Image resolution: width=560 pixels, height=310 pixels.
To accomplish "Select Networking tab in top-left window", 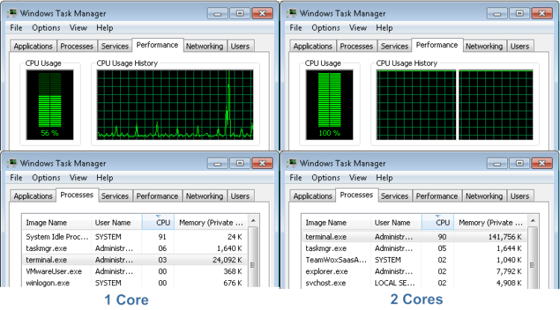I will (205, 46).
